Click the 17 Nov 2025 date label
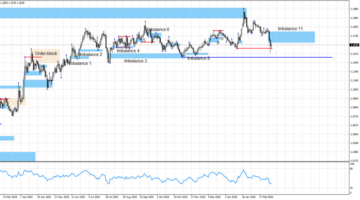 click(198, 197)
